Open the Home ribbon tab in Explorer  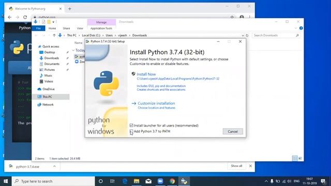52,28
